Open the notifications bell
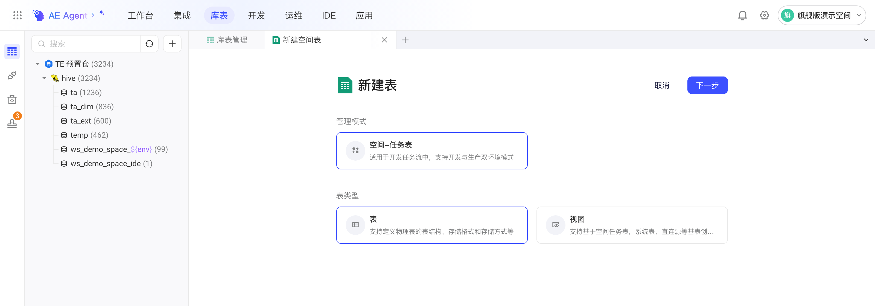875x306 pixels. tap(742, 15)
